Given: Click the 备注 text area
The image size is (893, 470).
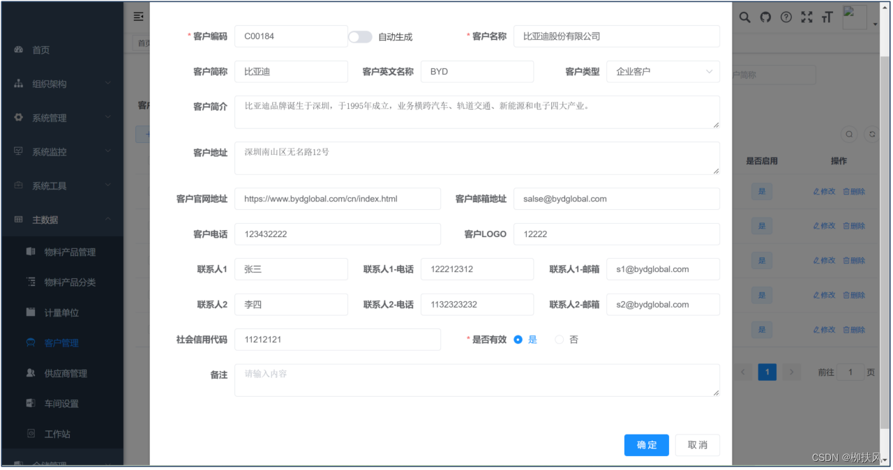Looking at the screenshot, I should coord(477,380).
